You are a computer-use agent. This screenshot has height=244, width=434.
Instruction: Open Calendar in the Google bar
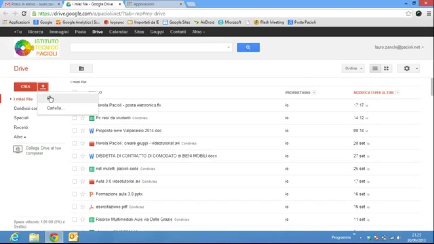coord(118,32)
